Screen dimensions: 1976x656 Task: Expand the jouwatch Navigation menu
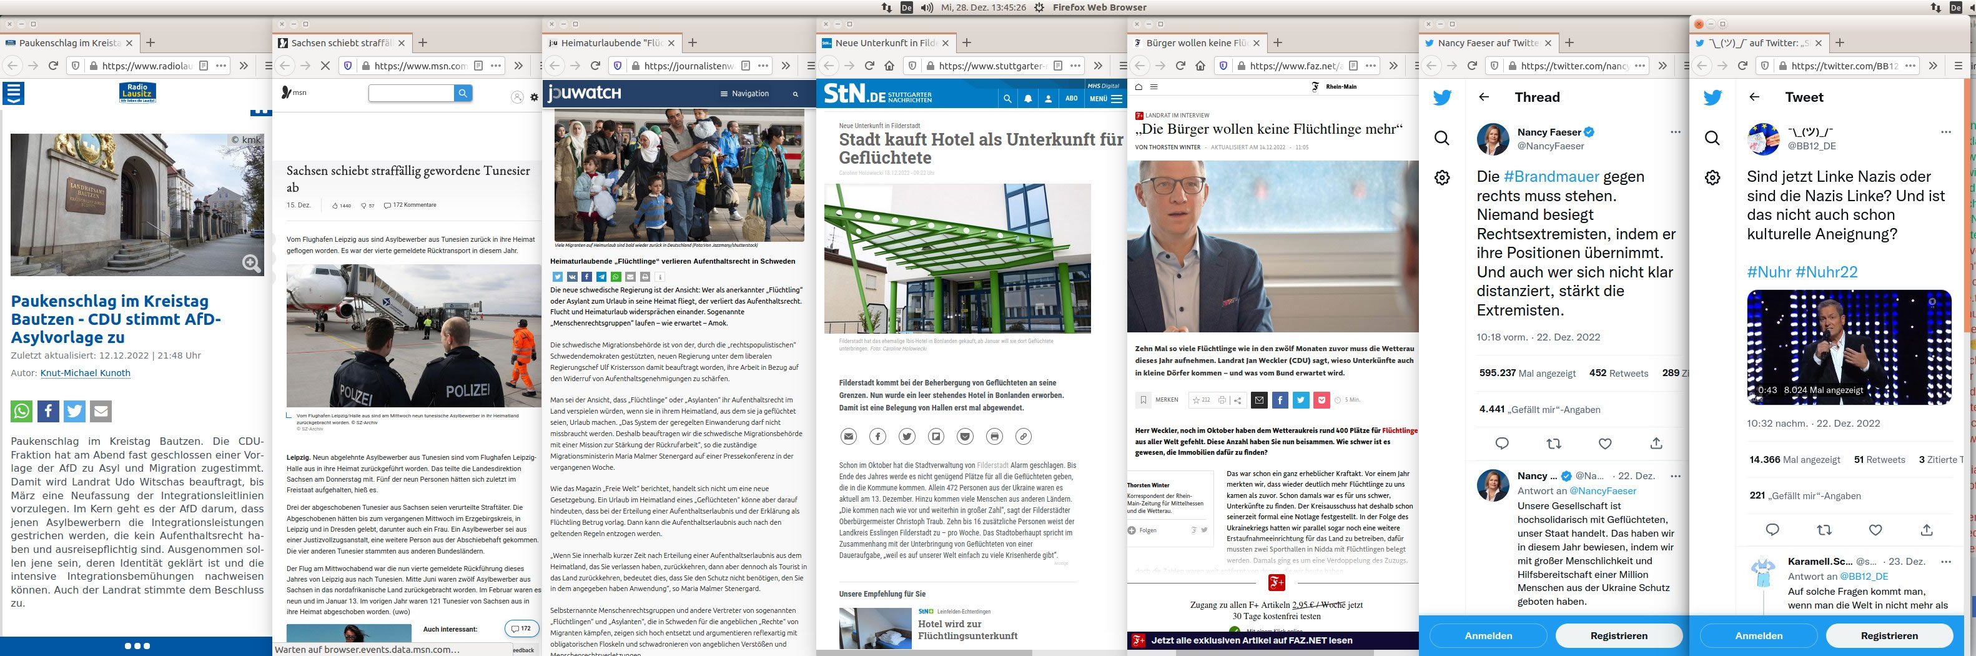pyautogui.click(x=744, y=94)
